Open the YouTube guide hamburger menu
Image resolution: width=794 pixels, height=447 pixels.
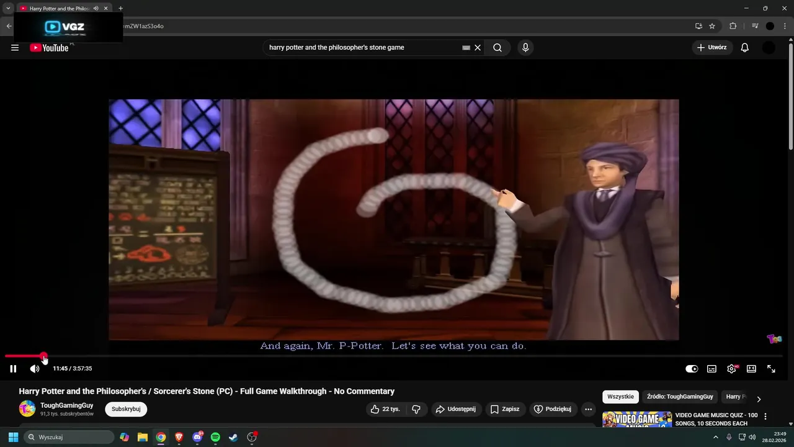pos(15,47)
